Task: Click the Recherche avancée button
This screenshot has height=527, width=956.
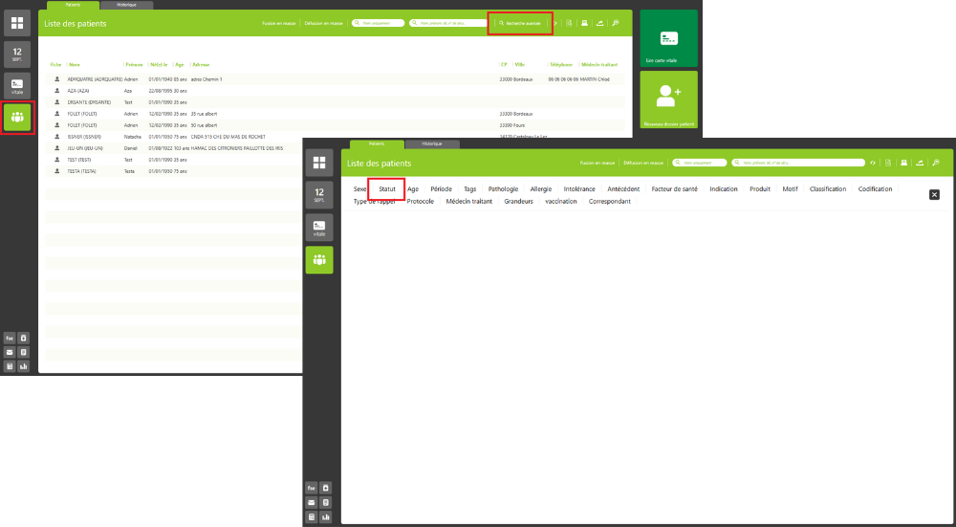Action: pyautogui.click(x=520, y=22)
